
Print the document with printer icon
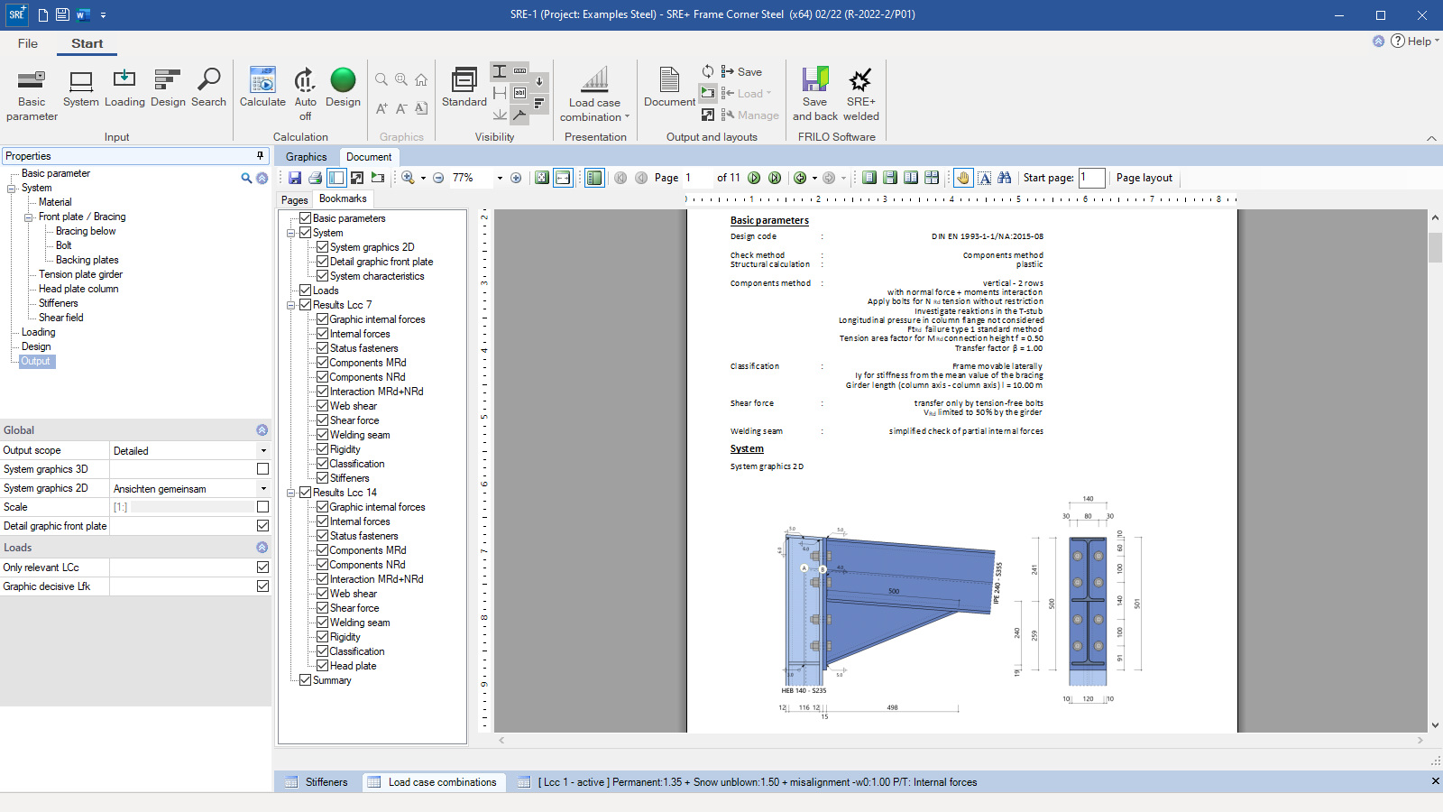click(x=316, y=178)
